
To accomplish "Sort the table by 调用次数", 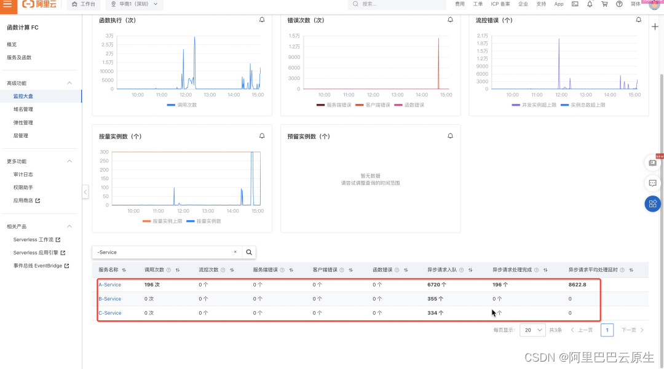I will [x=178, y=270].
